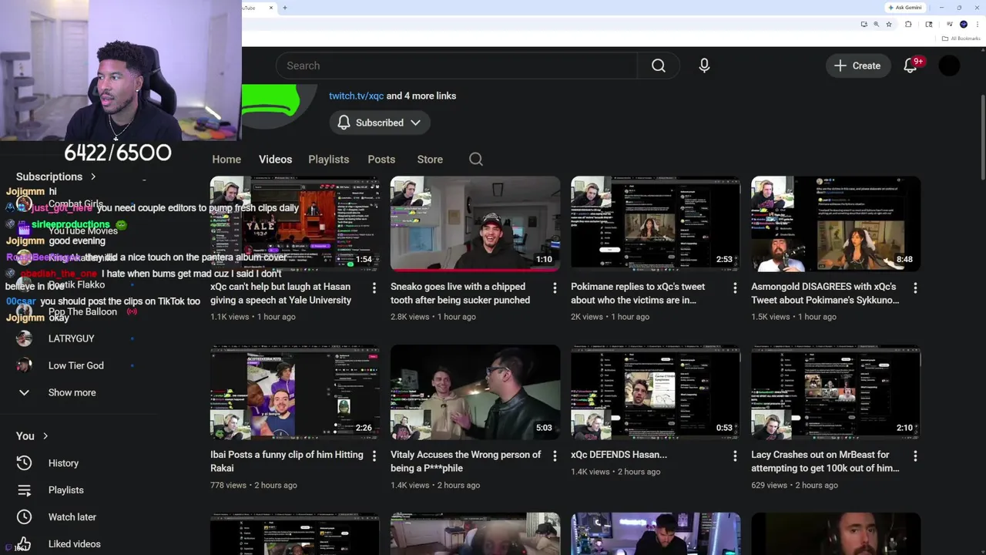986x555 pixels.
Task: Open options for the Ibai Posts video
Action: (374, 456)
